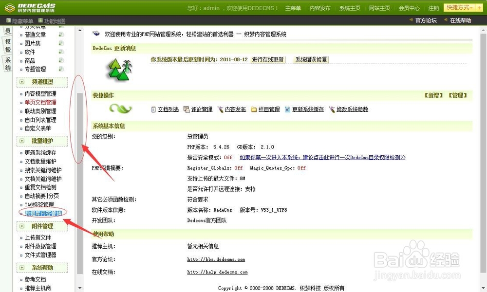Click the 文档列表 page icon
Viewport: 487px width, 292px height.
point(153,109)
